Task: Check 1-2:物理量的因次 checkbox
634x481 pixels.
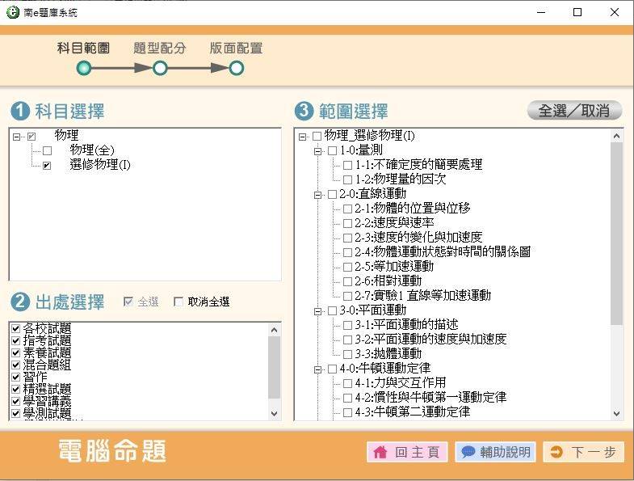Action: pos(348,179)
